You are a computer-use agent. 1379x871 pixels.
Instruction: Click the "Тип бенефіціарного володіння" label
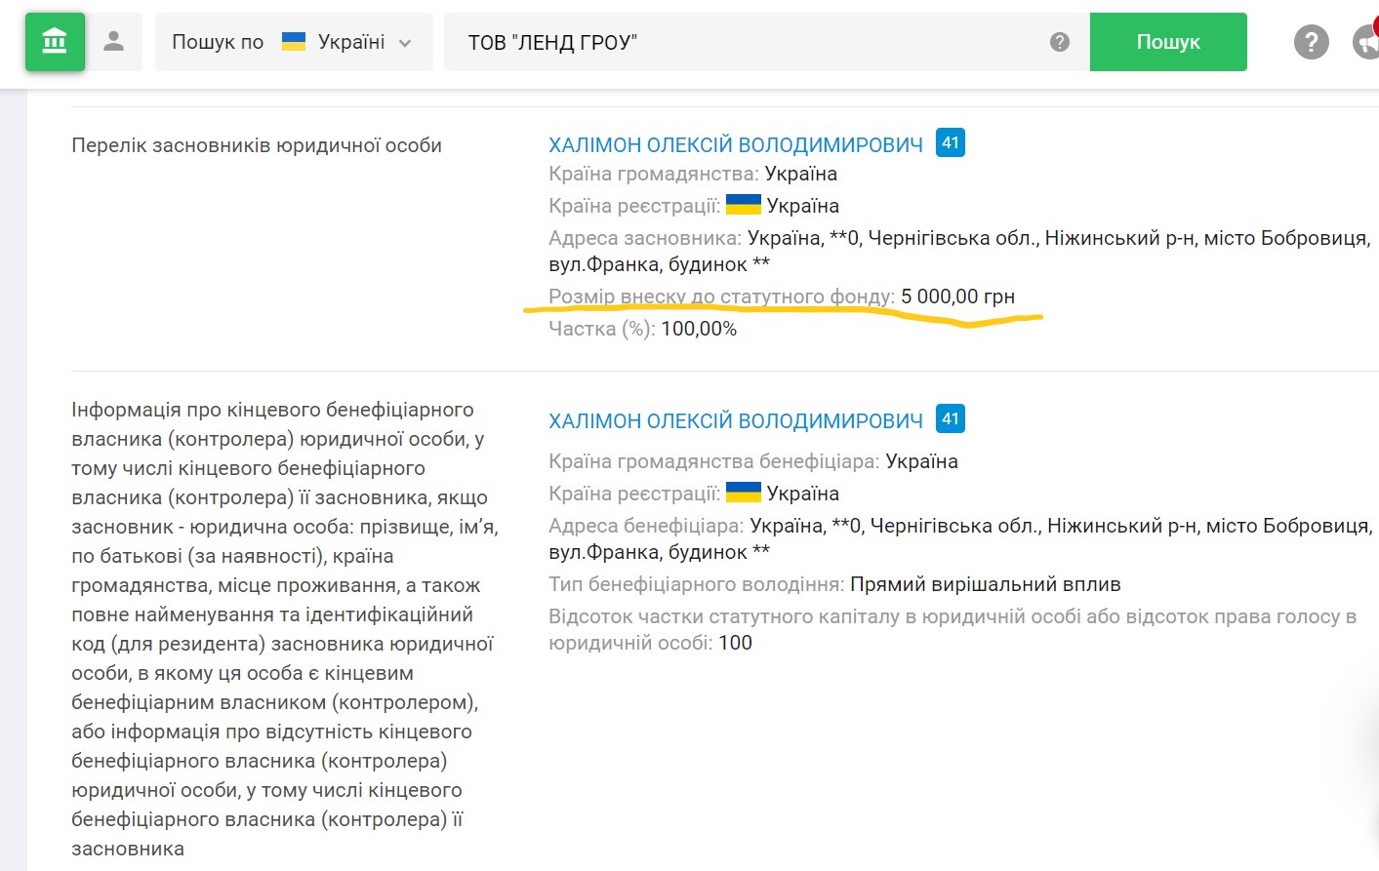coord(696,584)
